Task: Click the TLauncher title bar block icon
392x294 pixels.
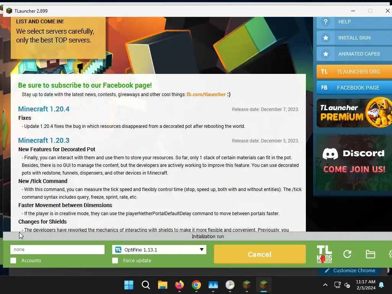Action: (x=9, y=11)
